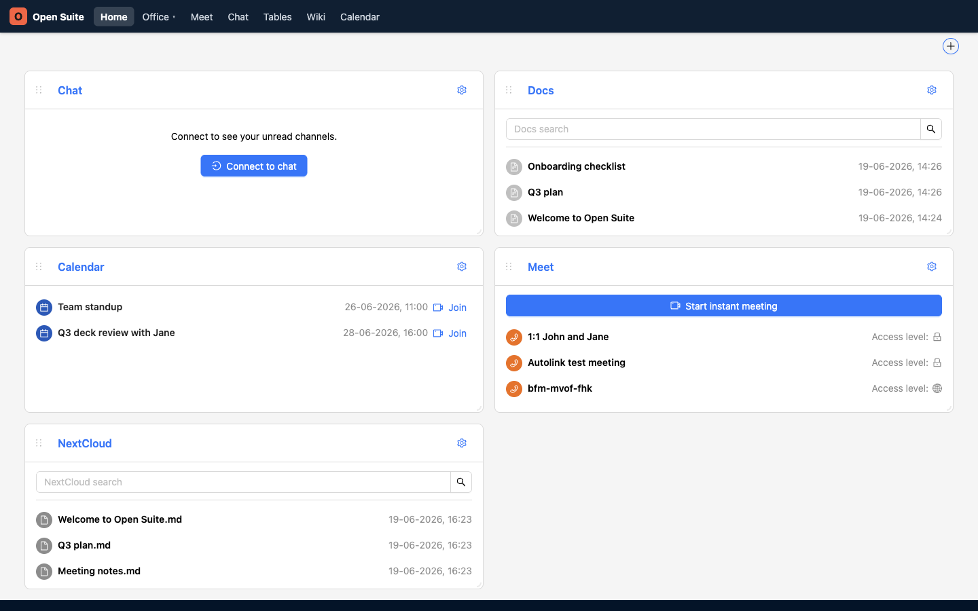Join the Team standup meeting
The width and height of the screenshot is (978, 611).
click(450, 308)
